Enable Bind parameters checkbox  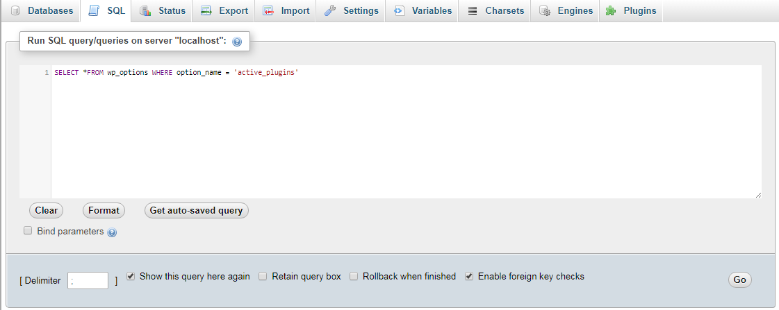point(28,231)
